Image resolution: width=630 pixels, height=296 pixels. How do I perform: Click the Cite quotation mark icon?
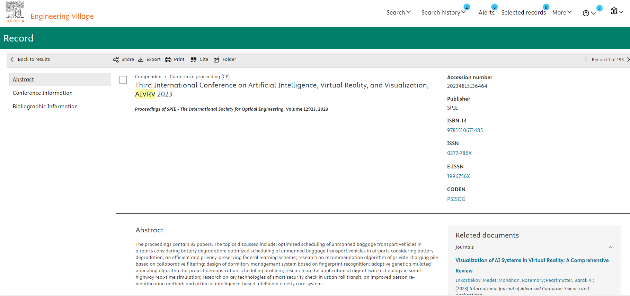coord(194,59)
